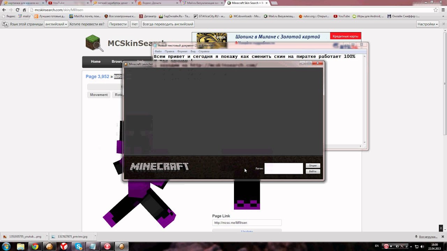Open the Windows Start button

tap(7, 246)
